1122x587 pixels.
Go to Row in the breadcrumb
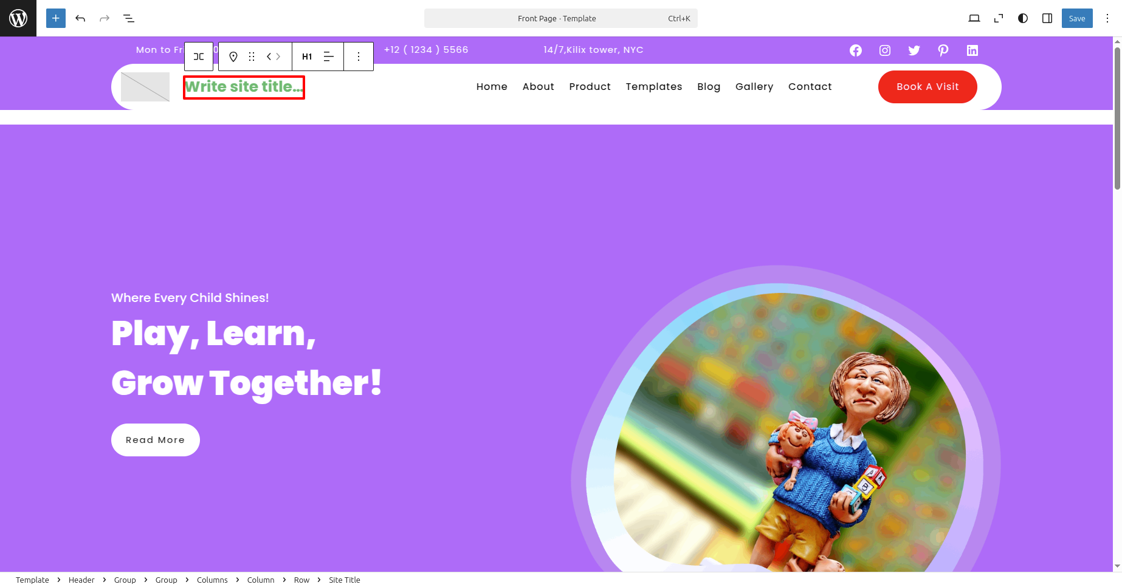(302, 580)
